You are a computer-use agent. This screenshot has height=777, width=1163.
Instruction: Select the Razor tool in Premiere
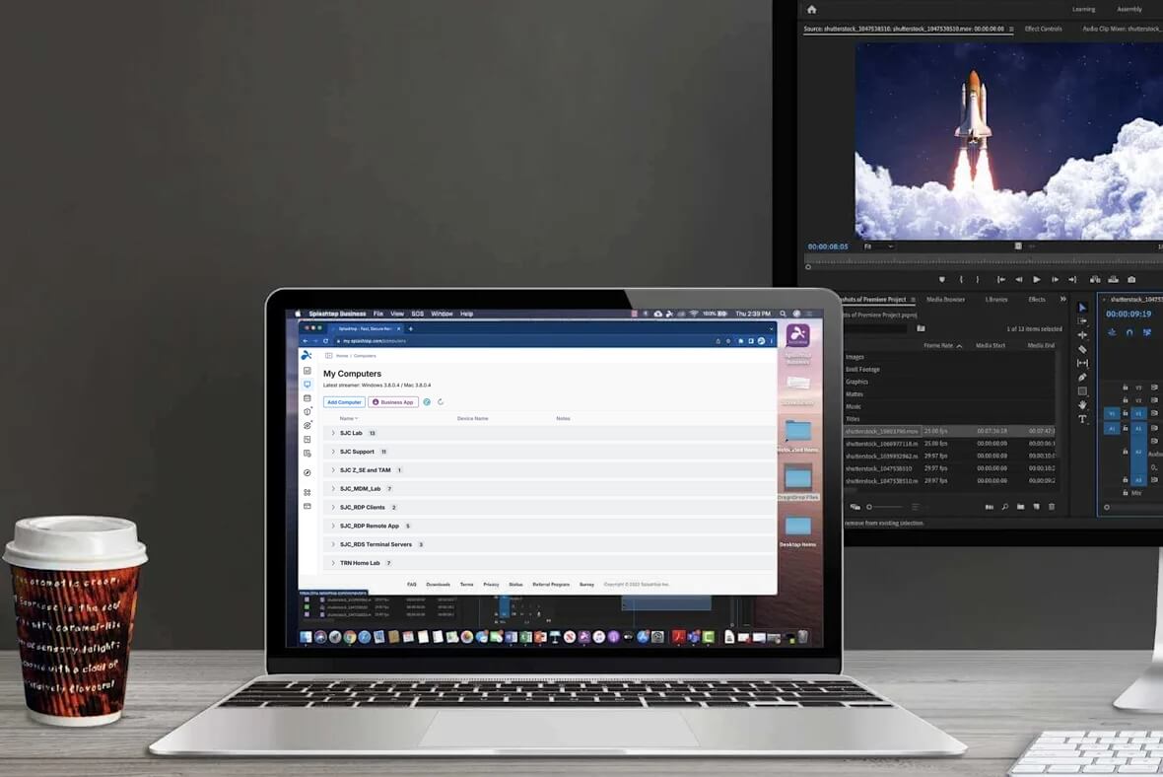click(1082, 349)
